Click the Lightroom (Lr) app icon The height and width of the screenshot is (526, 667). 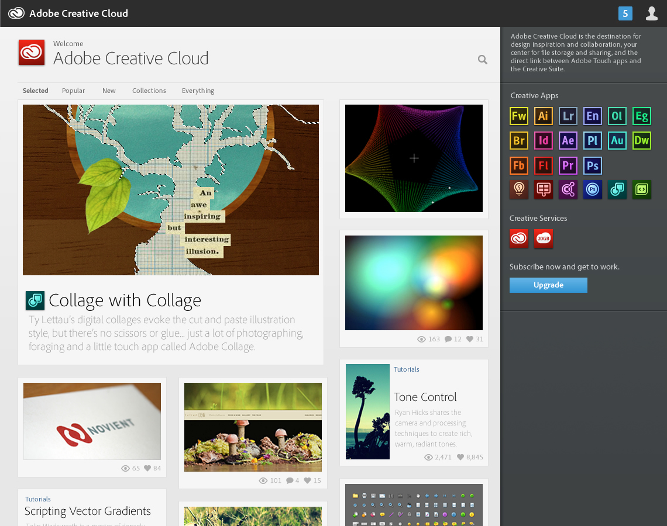coord(568,116)
